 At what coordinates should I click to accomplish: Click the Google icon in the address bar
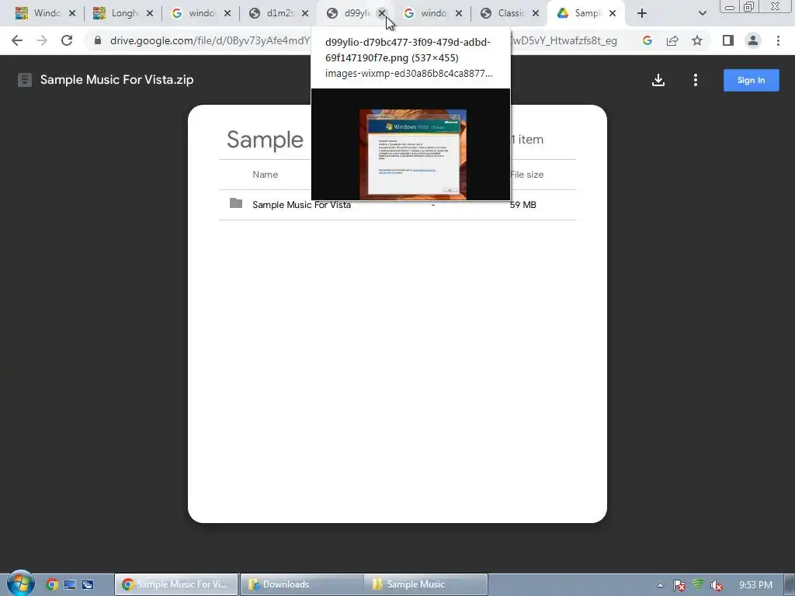[647, 40]
